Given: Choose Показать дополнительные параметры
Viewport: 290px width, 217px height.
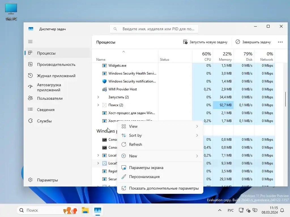Looking at the screenshot, I should (160, 188).
